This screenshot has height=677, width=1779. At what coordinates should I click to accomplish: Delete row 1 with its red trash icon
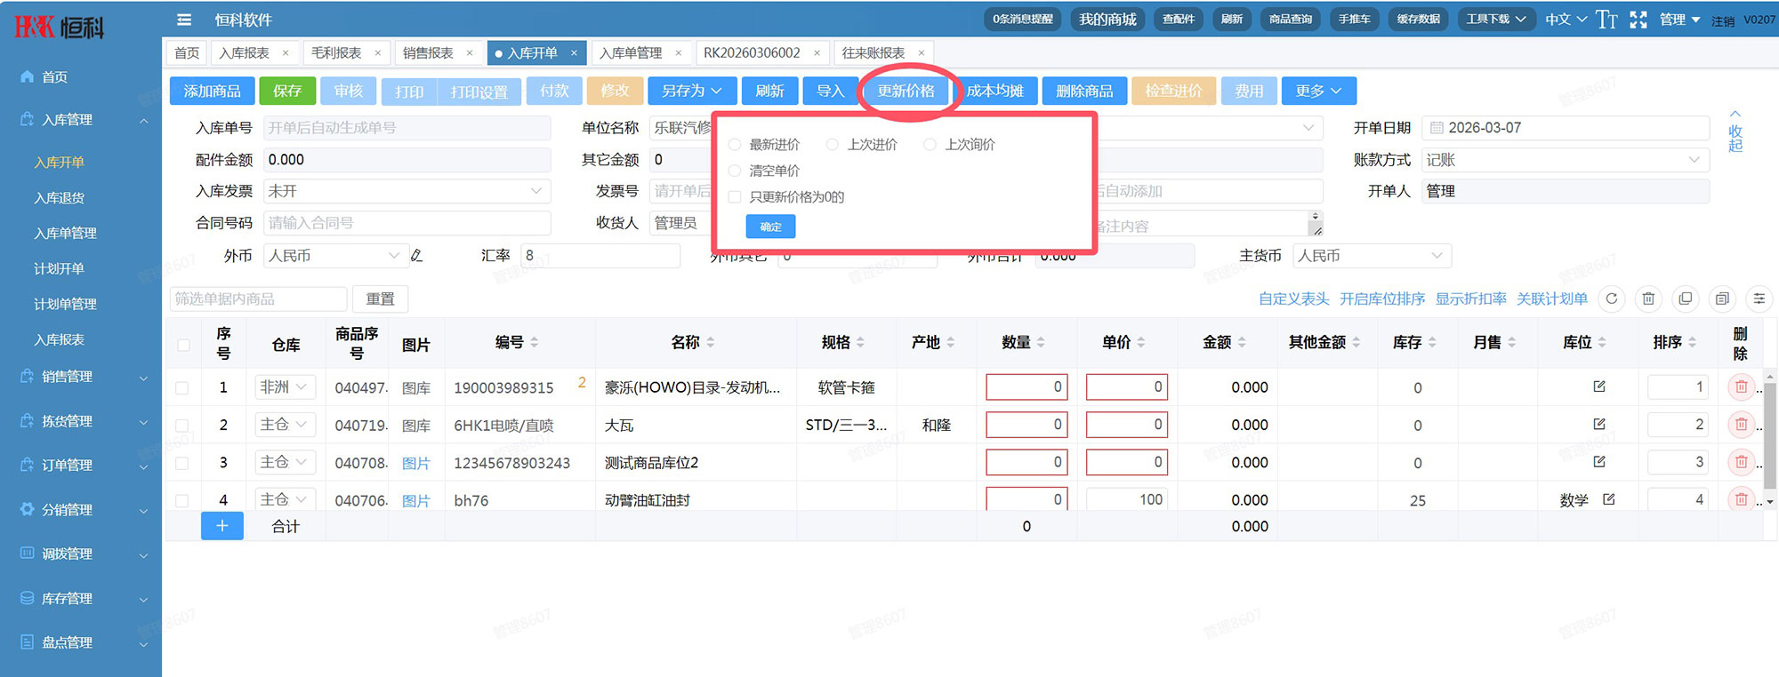[1741, 386]
